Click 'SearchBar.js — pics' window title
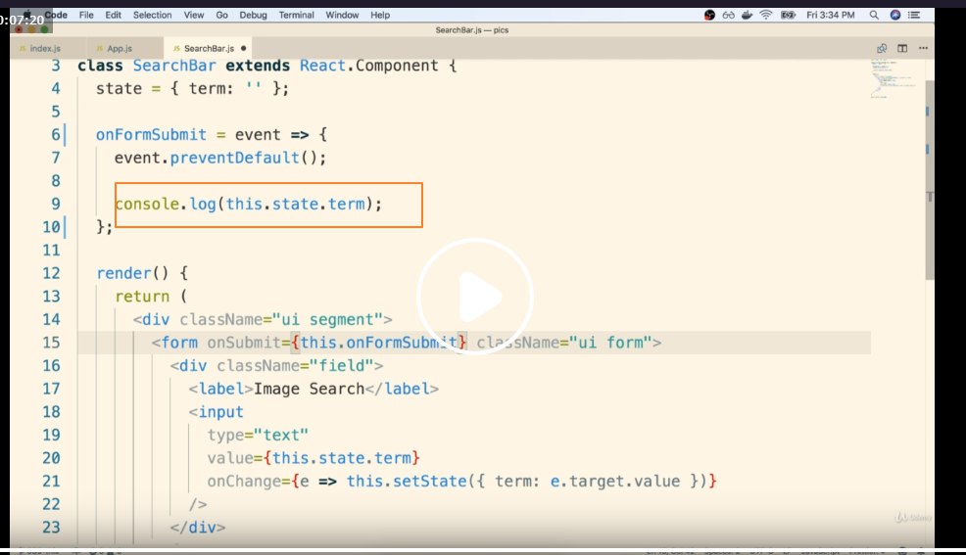The height and width of the screenshot is (555, 966). pos(472,29)
